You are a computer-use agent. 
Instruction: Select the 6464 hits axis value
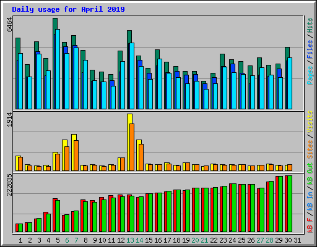click(9, 25)
